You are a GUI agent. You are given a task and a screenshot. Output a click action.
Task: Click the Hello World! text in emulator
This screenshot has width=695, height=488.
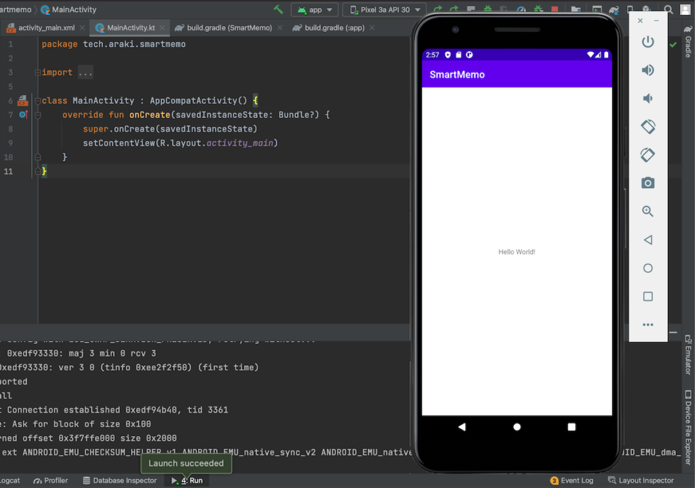coord(516,252)
